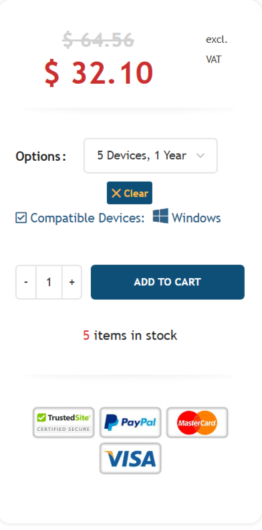The height and width of the screenshot is (530, 262).
Task: Click the red $ 32.10 sale price
Action: tap(99, 73)
